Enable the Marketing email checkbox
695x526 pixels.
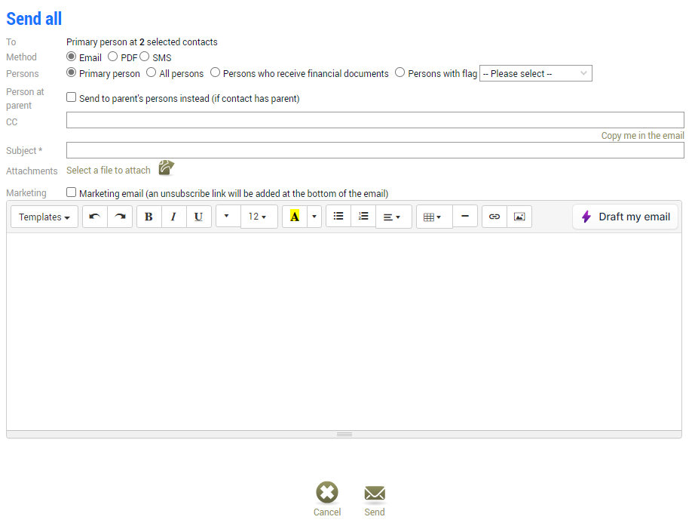click(72, 192)
